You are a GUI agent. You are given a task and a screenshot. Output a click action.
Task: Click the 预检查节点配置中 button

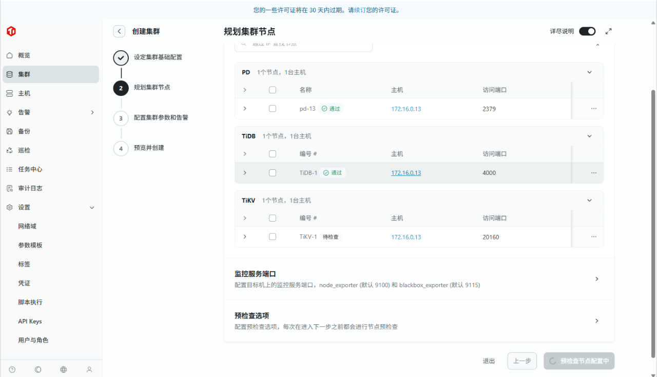579,361
